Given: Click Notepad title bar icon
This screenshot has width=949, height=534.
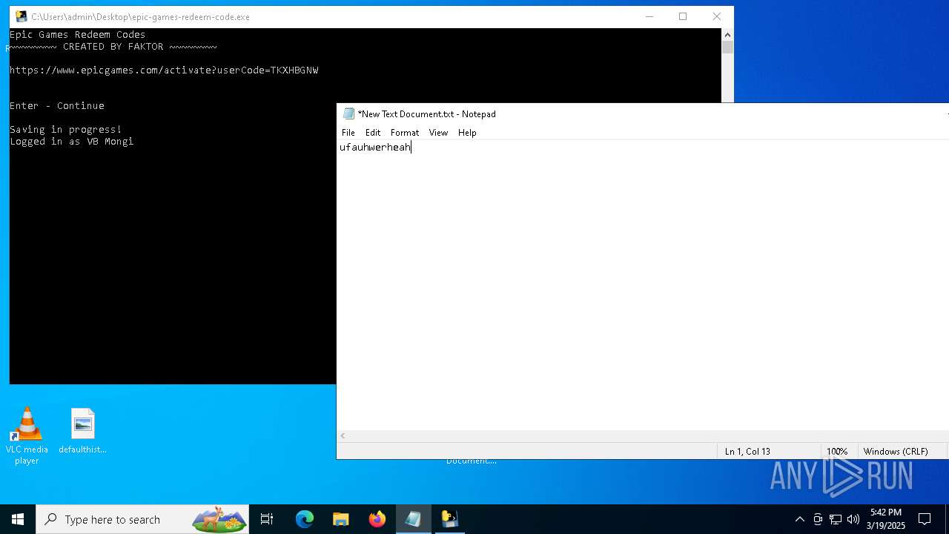Looking at the screenshot, I should pyautogui.click(x=348, y=113).
